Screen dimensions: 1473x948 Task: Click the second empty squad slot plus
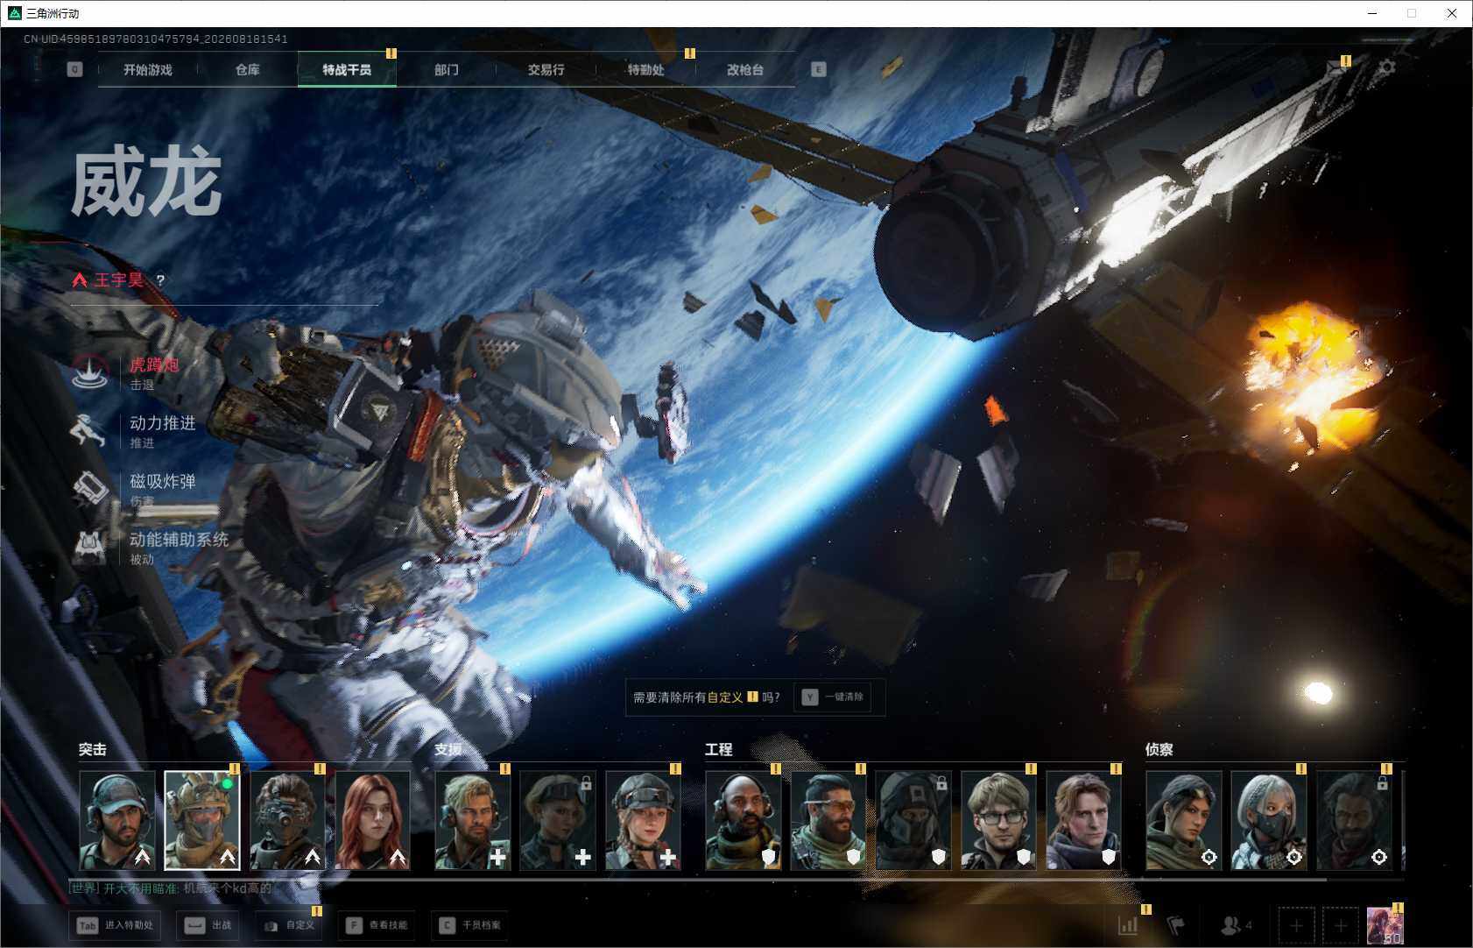[1340, 925]
